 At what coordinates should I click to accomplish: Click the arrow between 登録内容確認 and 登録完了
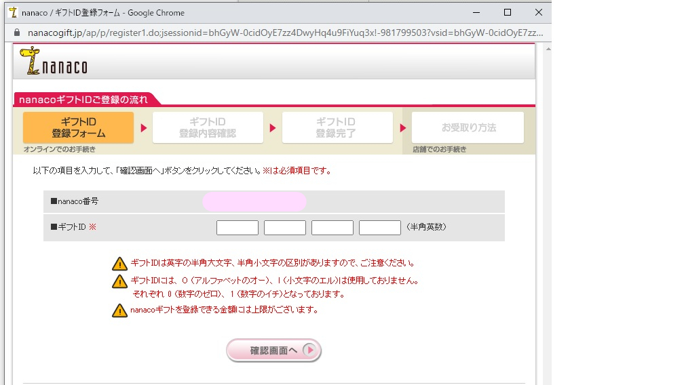pyautogui.click(x=273, y=127)
